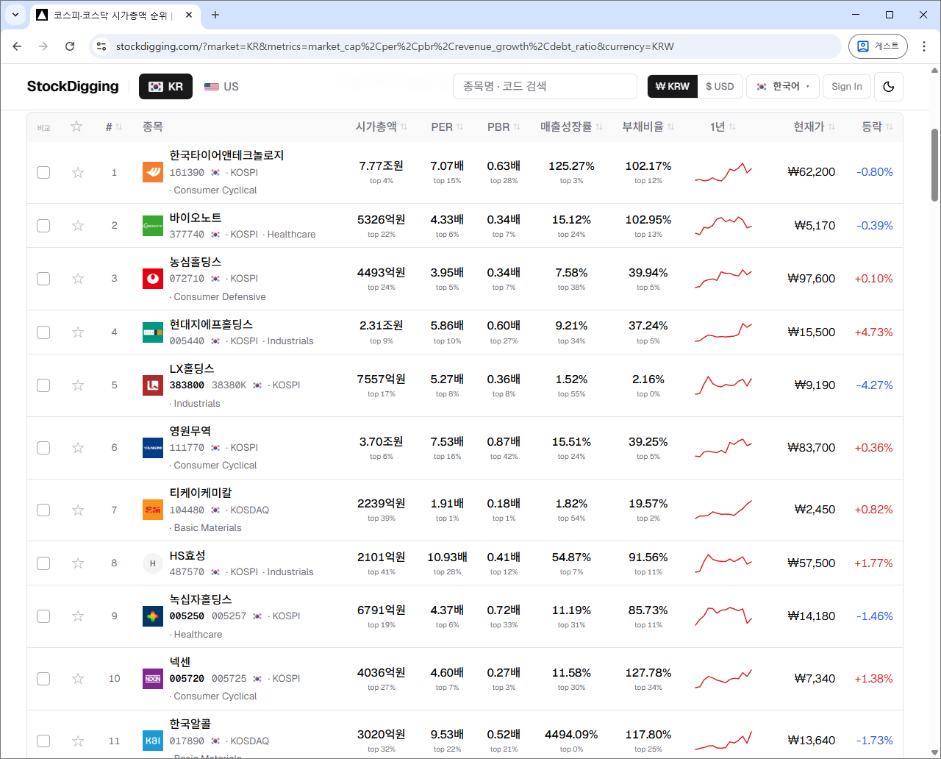Go back with the browser back arrow

click(17, 46)
